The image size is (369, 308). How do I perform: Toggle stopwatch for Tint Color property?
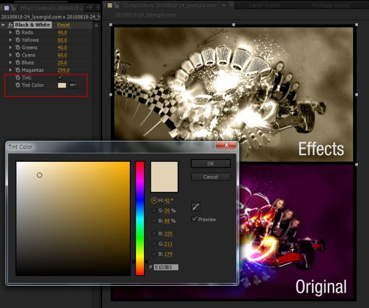(x=18, y=85)
